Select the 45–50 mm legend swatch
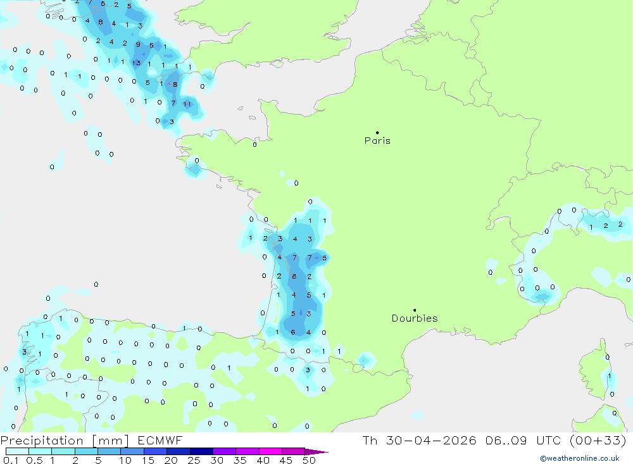The width and height of the screenshot is (633, 464). (x=294, y=451)
